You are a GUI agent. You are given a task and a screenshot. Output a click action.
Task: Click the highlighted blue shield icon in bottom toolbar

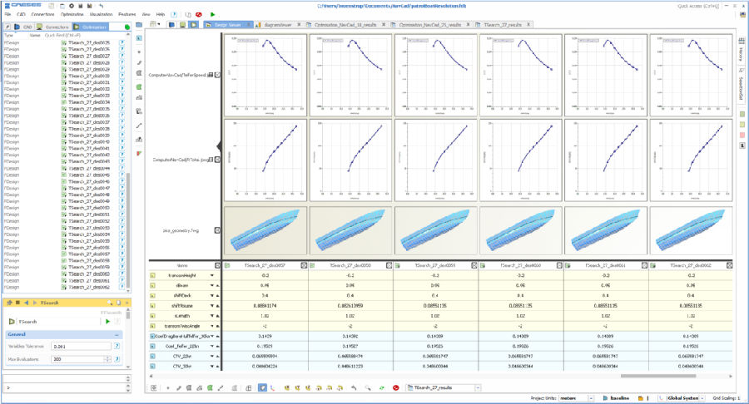pos(262,387)
